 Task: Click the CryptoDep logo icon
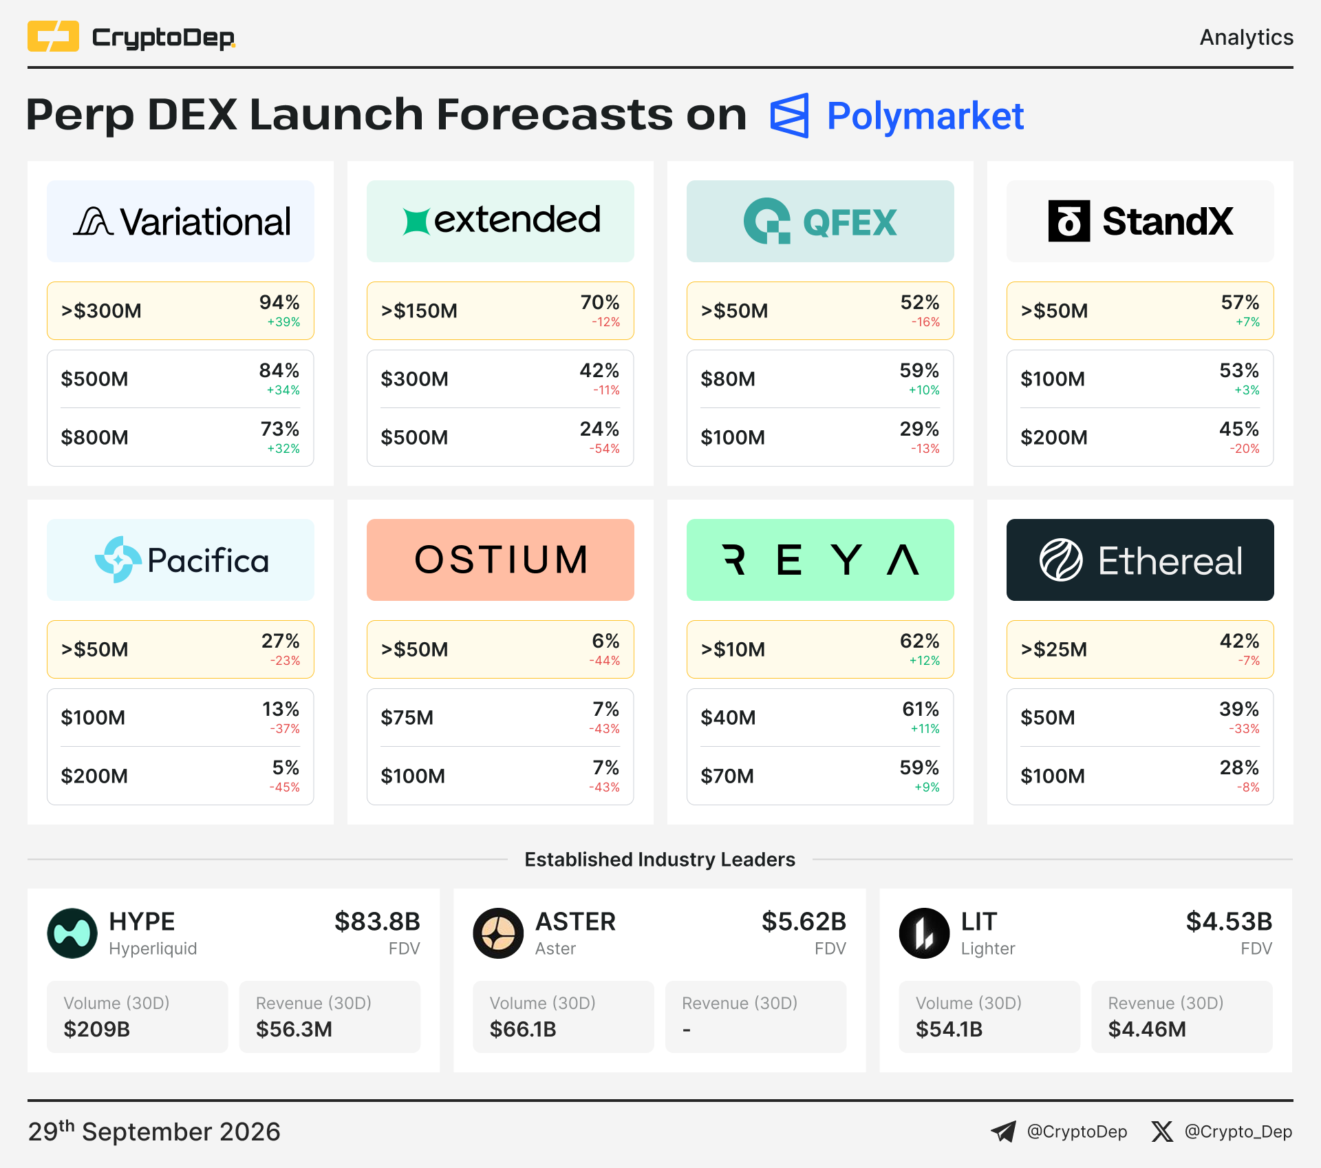(53, 36)
